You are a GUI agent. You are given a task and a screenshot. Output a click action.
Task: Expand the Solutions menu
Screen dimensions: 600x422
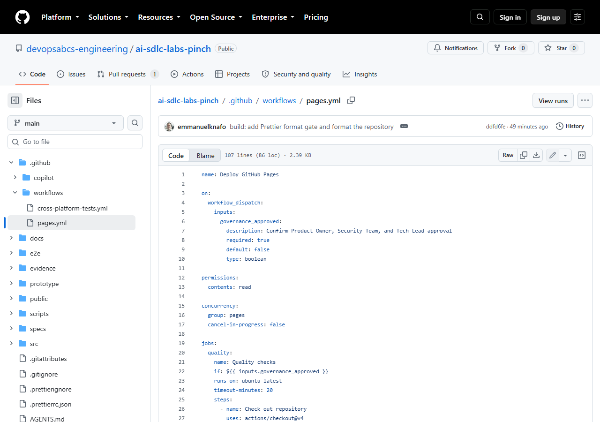[x=108, y=17]
